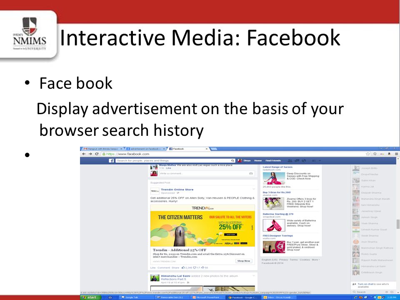Open Removable Disk taskbar item

point(172,297)
